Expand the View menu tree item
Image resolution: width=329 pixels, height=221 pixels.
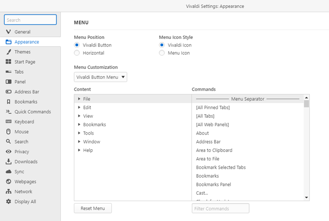[x=79, y=116]
